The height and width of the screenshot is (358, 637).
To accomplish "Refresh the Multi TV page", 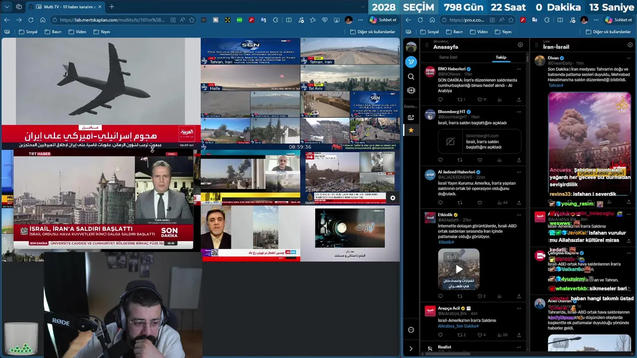I will (31, 20).
